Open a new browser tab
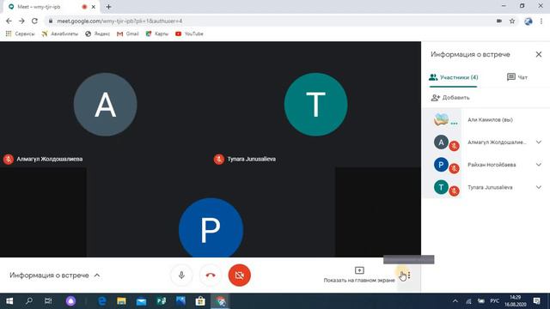Screen dimensions: 550x309 pos(108,7)
